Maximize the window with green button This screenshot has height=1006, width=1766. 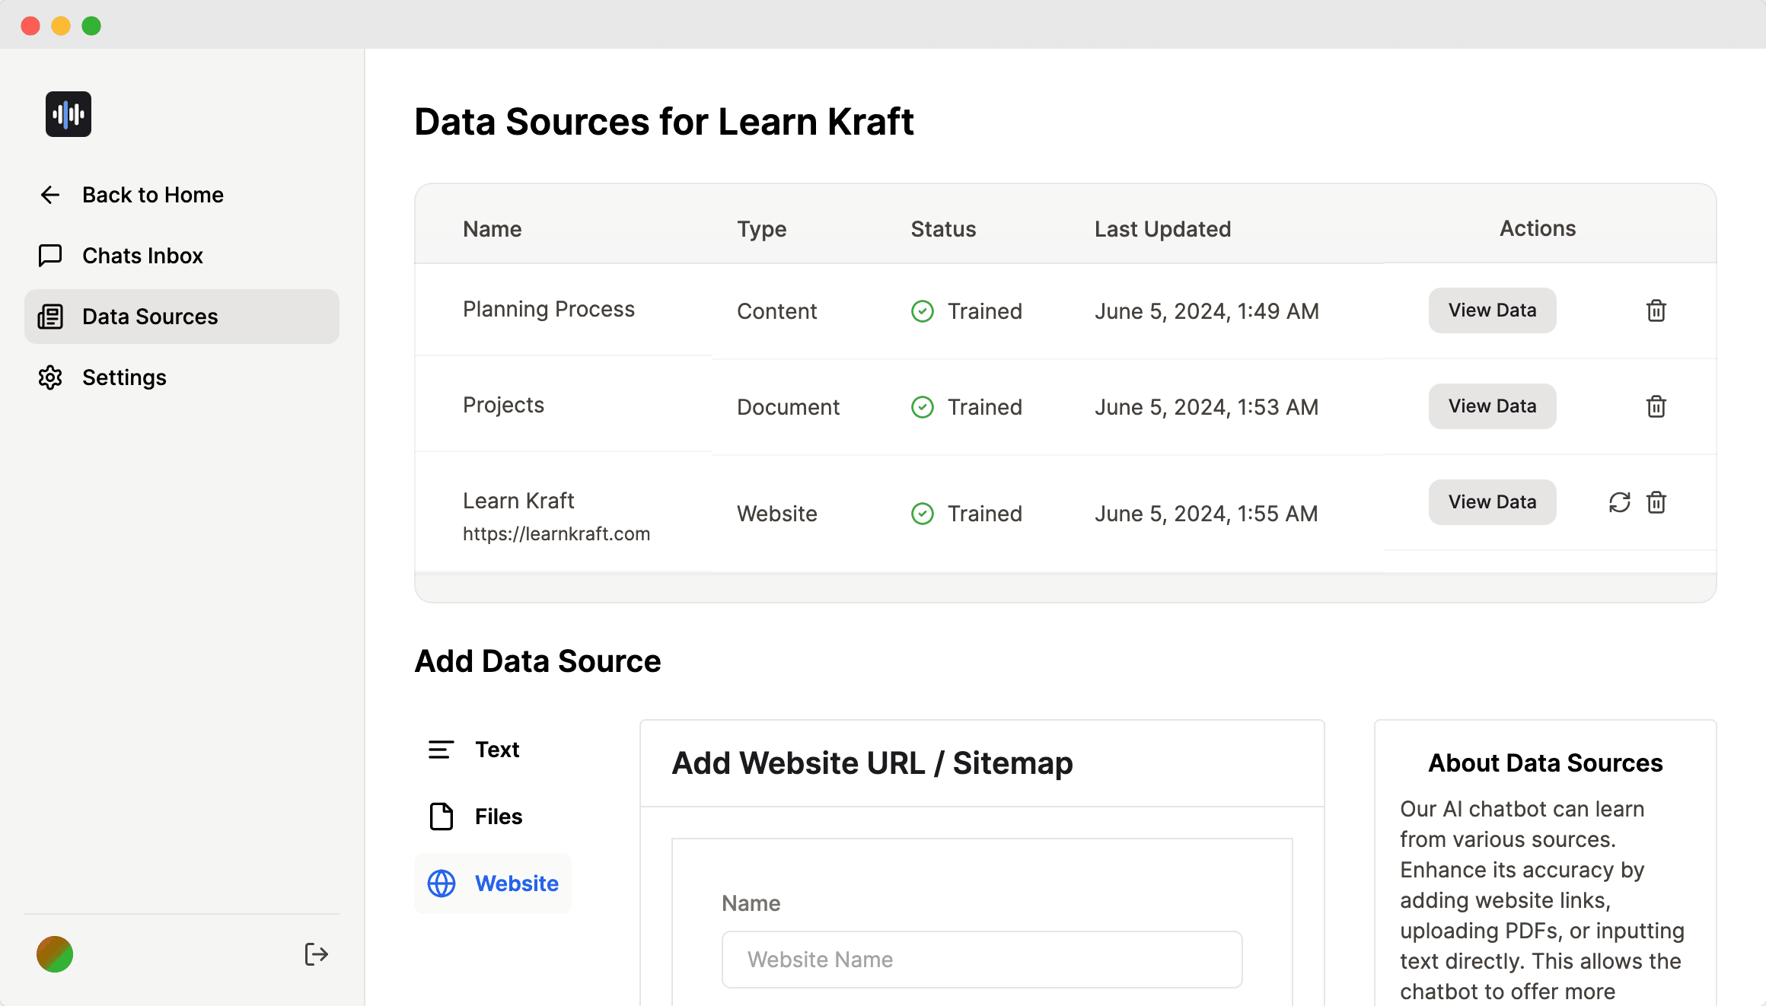[91, 26]
